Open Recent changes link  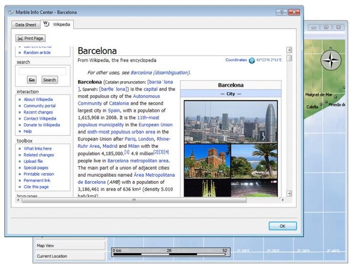point(38,112)
